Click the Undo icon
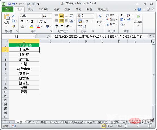This screenshot has width=157, height=130. coord(14,4)
